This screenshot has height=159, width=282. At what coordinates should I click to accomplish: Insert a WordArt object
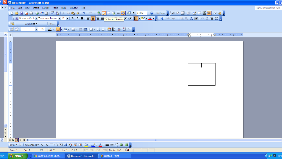[66, 145]
